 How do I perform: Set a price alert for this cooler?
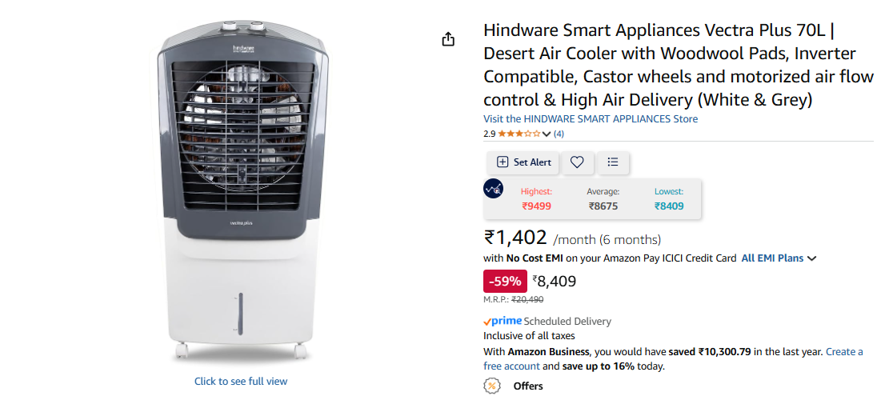tap(523, 162)
